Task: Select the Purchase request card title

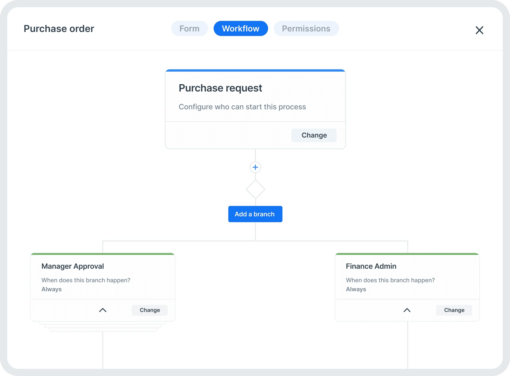Action: [x=220, y=88]
